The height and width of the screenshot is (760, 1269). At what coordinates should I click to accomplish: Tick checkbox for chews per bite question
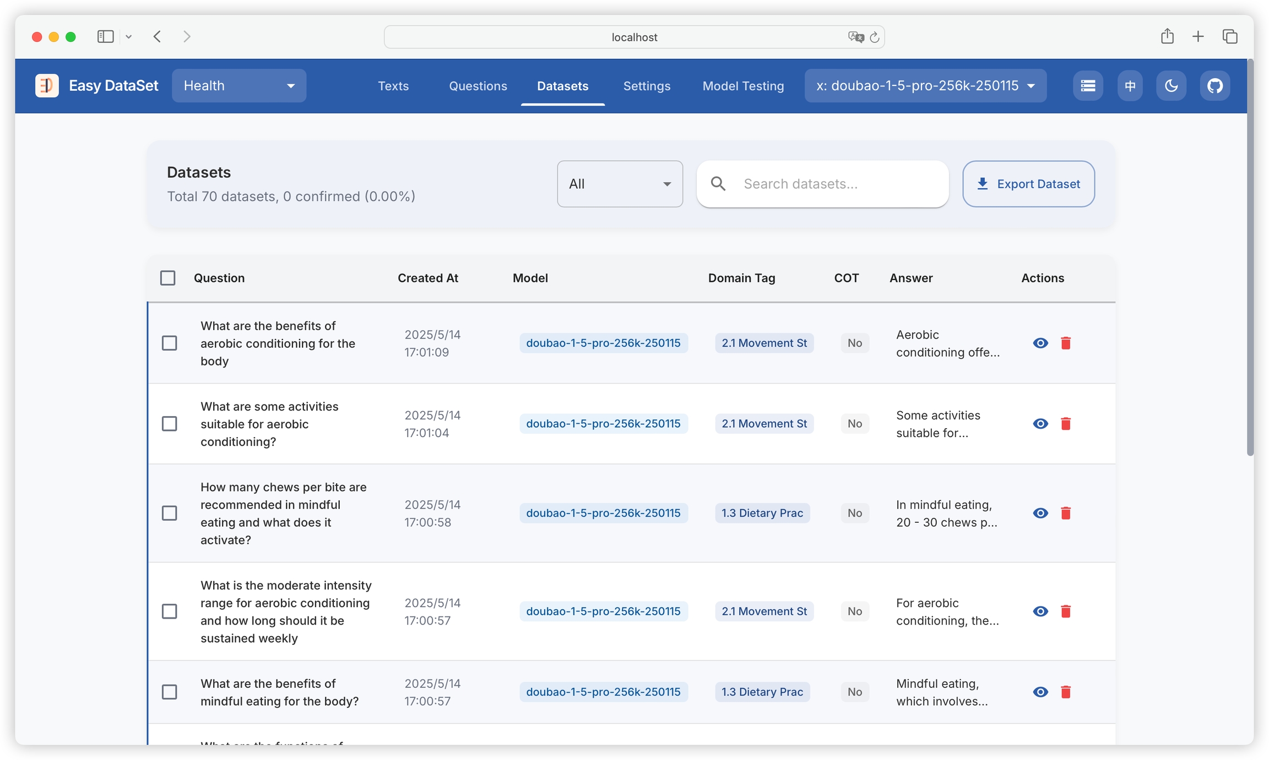click(x=170, y=513)
